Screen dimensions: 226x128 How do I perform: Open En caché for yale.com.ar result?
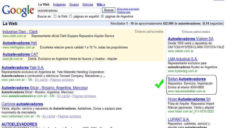[x=41, y=80]
